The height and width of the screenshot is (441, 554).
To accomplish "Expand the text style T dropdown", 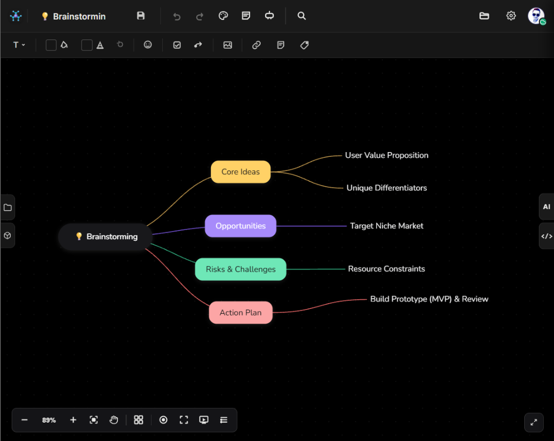I will [19, 45].
